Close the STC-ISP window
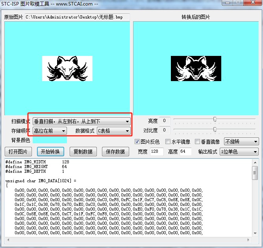The width and height of the screenshot is (263, 248). click(253, 2)
